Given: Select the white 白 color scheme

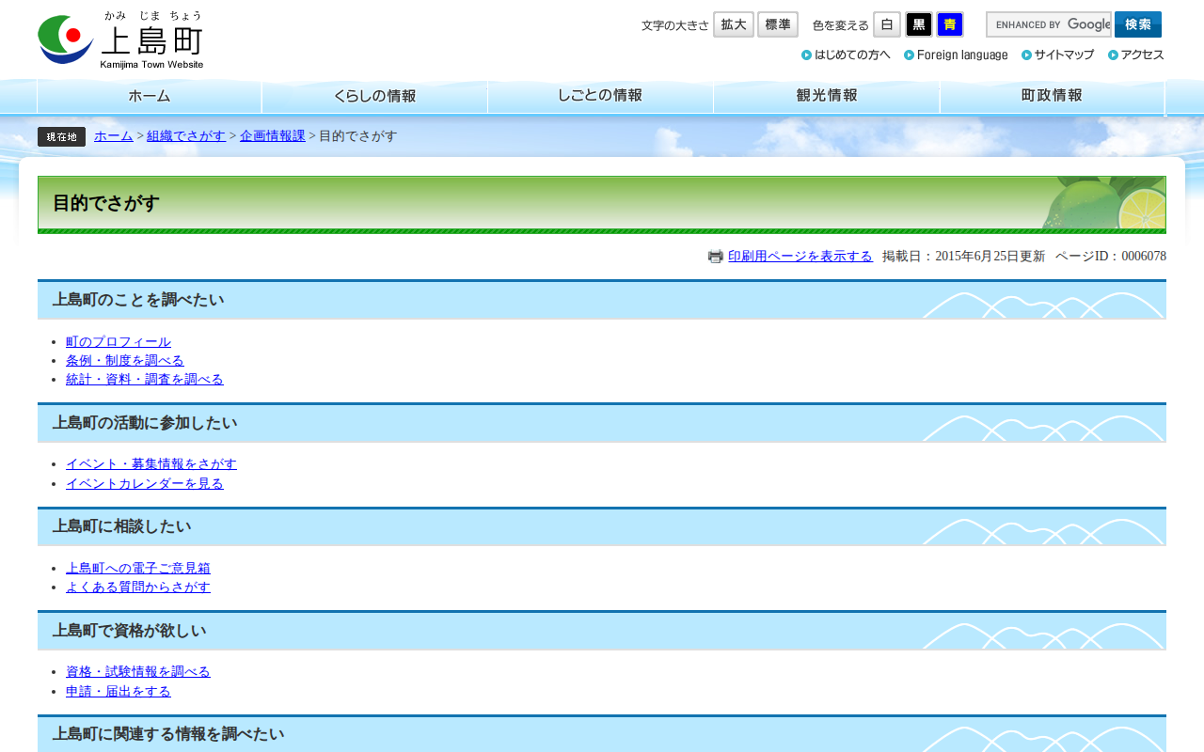Looking at the screenshot, I should coord(887,24).
